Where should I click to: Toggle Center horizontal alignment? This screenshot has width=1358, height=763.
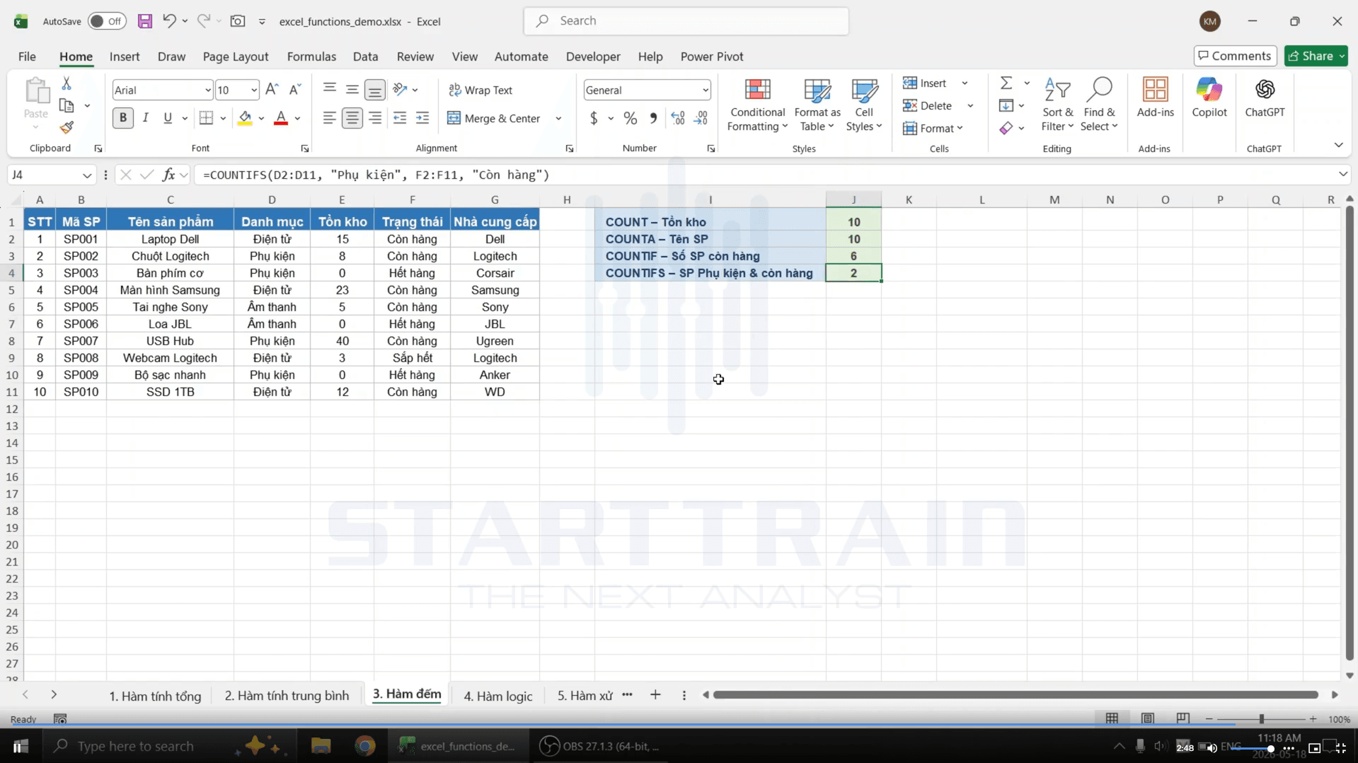click(352, 118)
